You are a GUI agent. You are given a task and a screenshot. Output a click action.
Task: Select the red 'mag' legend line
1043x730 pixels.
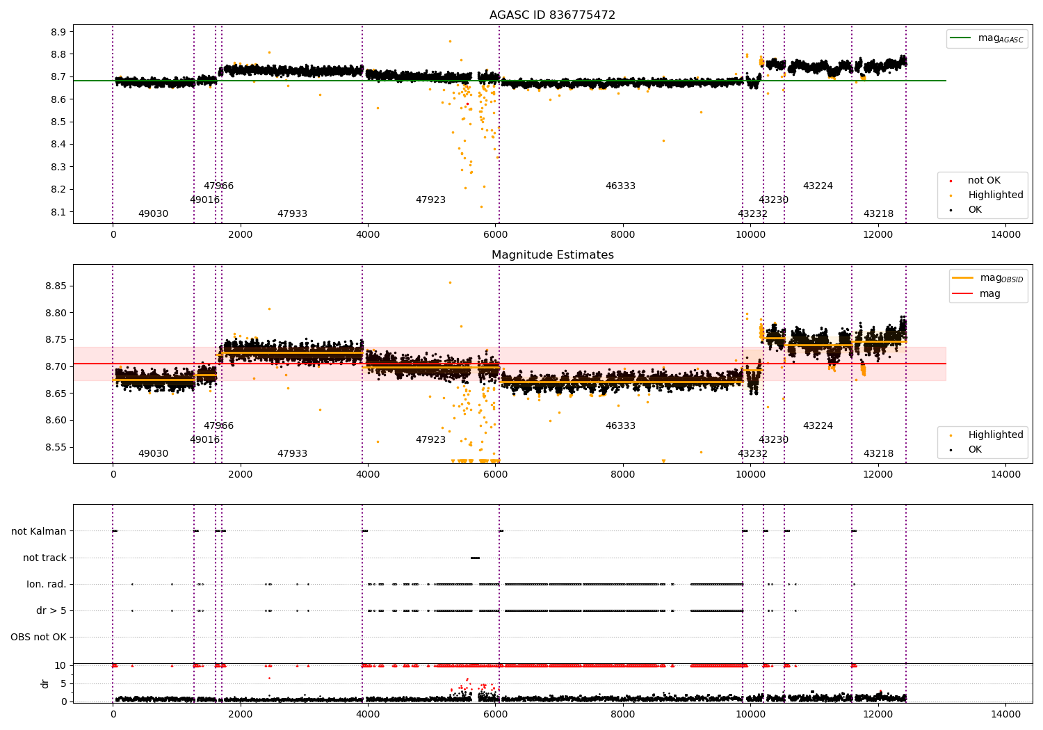click(x=962, y=294)
